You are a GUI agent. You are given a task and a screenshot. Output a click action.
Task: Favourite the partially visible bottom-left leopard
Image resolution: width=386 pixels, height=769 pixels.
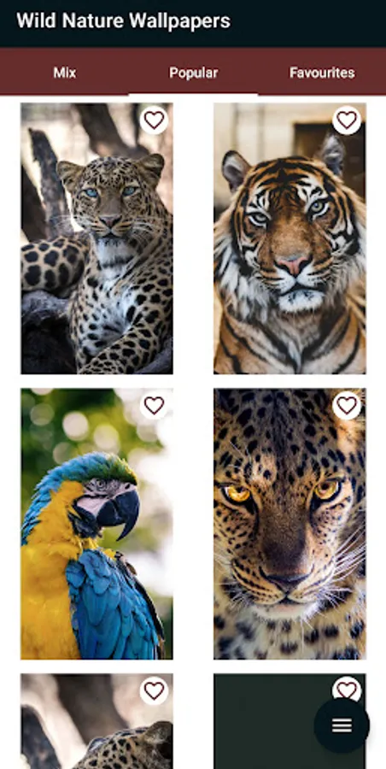click(x=154, y=690)
